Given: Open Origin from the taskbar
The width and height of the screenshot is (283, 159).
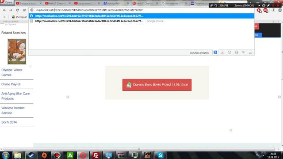Looking at the screenshot, I should 44,155.
